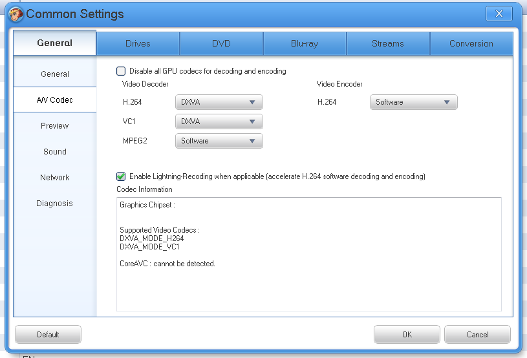This screenshot has height=358, width=527.
Task: Go to the Conversion tab
Action: point(471,44)
